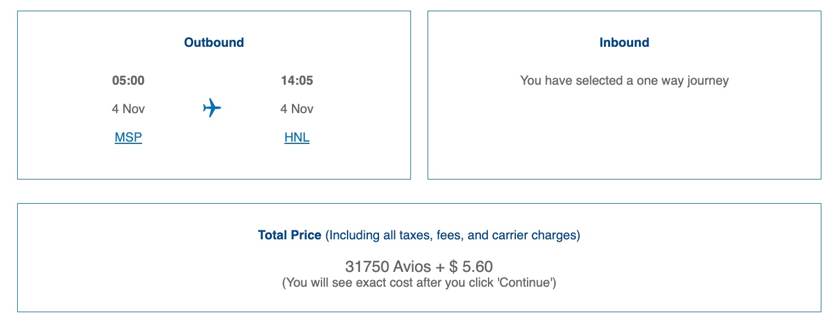The image size is (835, 327).
Task: Select the $ 5.60 cash amount
Action: 471,267
